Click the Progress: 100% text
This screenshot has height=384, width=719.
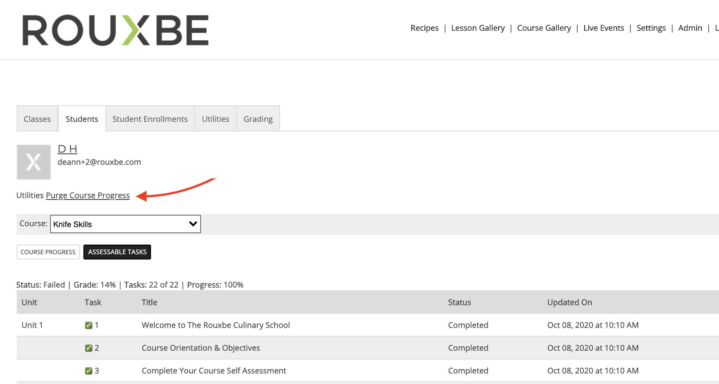(x=215, y=285)
